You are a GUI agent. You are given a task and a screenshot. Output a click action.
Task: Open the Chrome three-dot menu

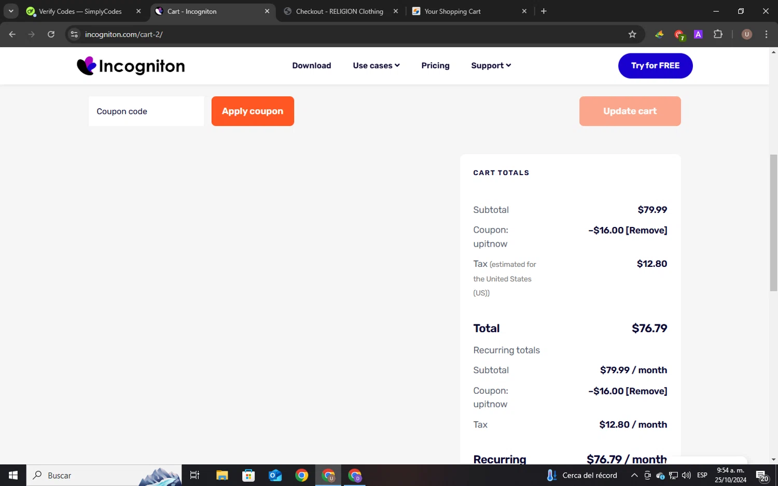(766, 34)
